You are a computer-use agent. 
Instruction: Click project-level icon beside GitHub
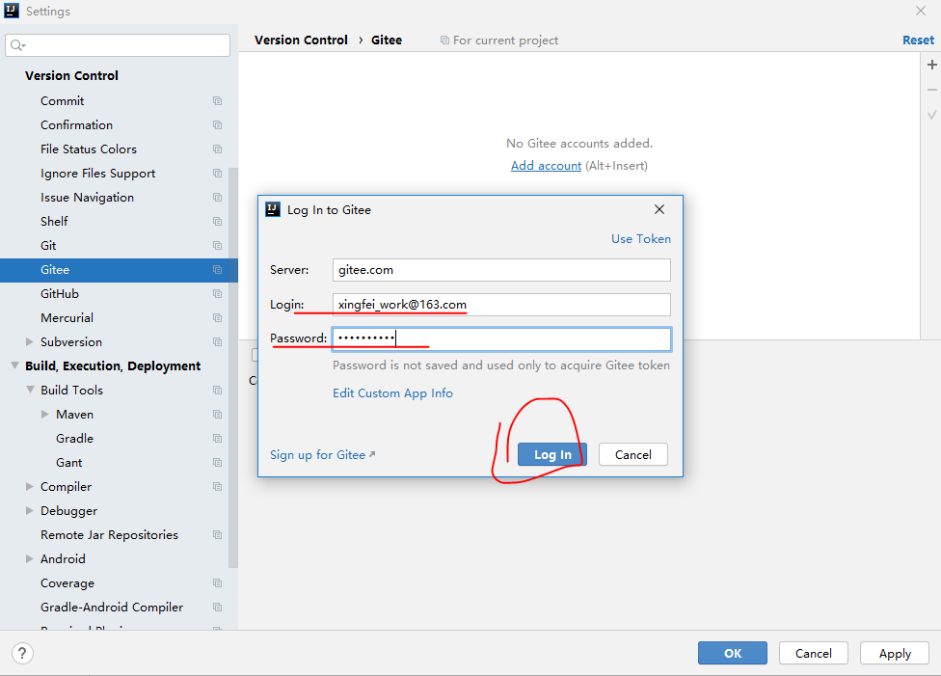(x=217, y=293)
